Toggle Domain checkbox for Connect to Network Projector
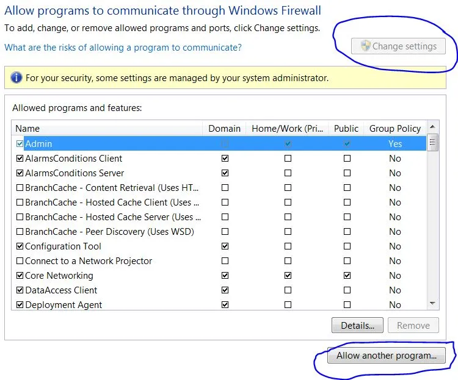This screenshot has width=458, height=380. coord(225,260)
